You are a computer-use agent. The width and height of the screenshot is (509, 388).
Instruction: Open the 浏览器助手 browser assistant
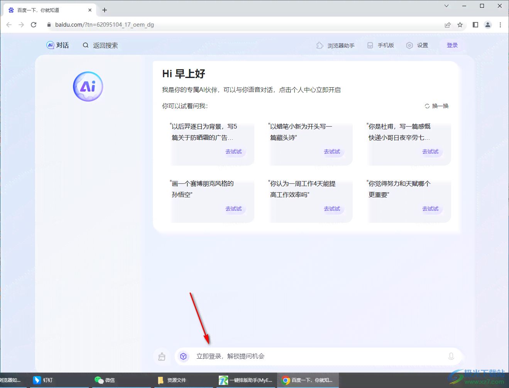tap(341, 46)
